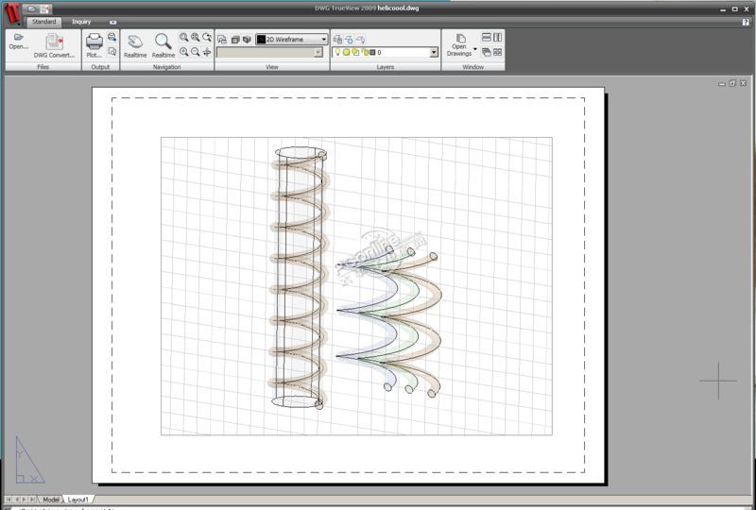Click the shaded cube icon in View panel
Screen dimensions: 756x510
(247, 40)
